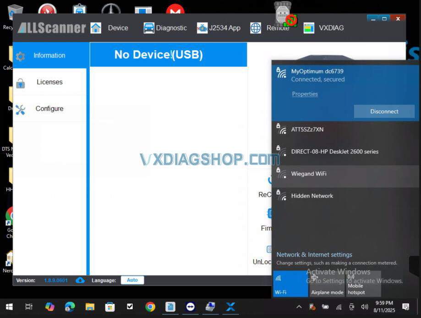Toggle Airplane mode tile

pos(327,284)
